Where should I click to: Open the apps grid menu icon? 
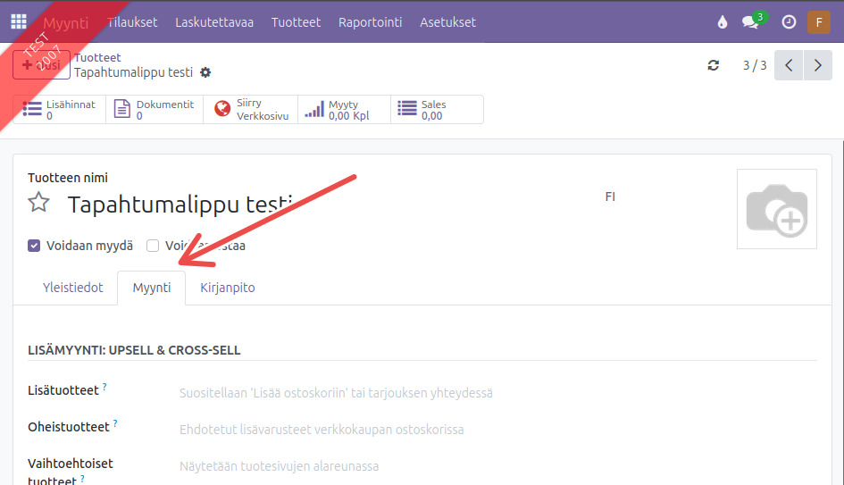coord(19,22)
